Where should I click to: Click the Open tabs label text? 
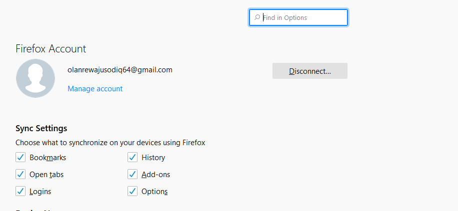pos(46,175)
